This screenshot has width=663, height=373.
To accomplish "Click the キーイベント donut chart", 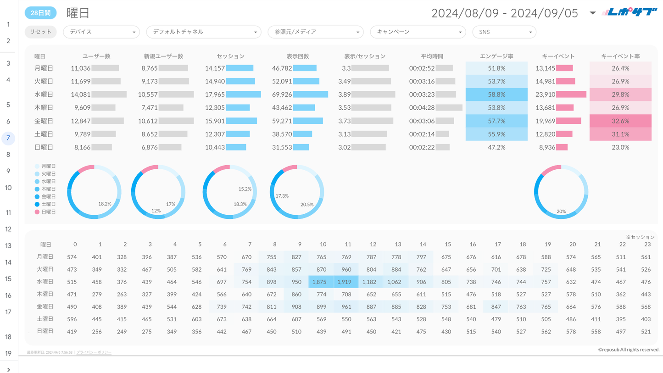I will (561, 192).
